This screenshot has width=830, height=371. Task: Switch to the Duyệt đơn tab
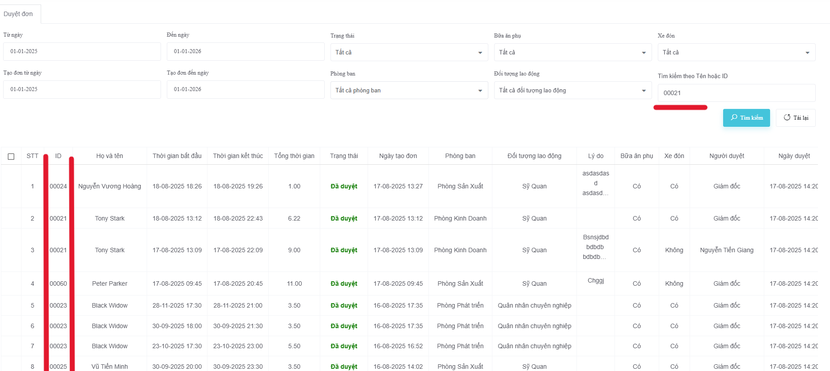[18, 14]
